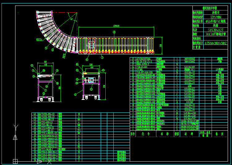
Task: Select quantity 83 in row 33
Action: tap(79, 147)
